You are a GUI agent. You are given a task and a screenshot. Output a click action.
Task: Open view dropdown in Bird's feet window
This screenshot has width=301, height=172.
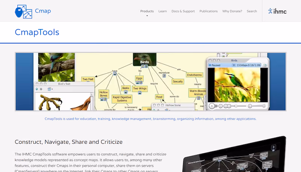[50, 89]
